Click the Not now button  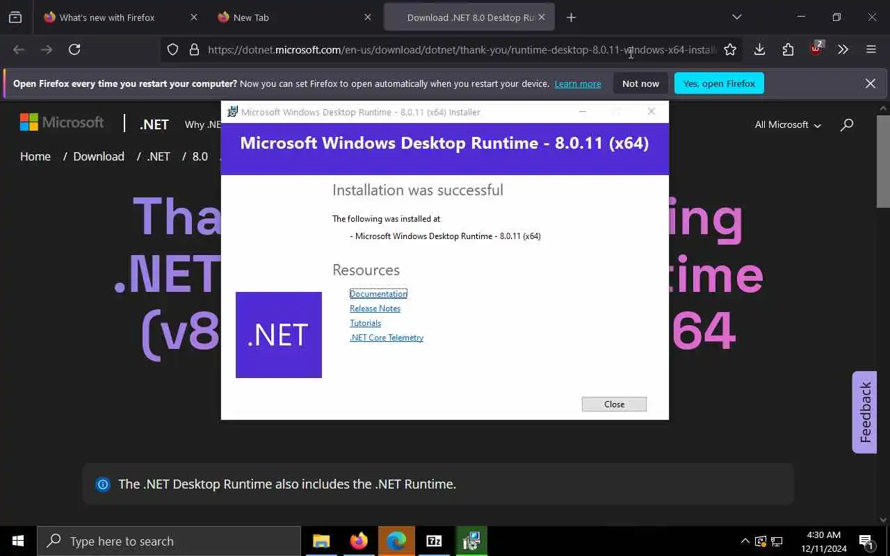[x=640, y=83]
